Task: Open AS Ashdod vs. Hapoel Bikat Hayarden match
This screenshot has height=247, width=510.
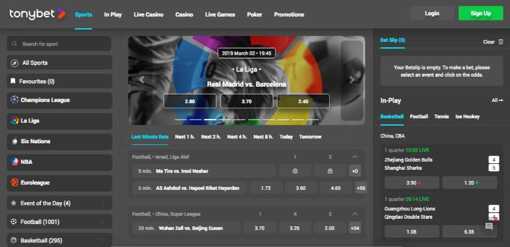Action: tap(189, 188)
